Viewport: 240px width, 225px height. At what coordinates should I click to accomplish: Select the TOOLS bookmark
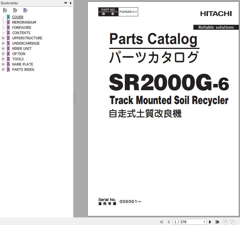coord(18,59)
